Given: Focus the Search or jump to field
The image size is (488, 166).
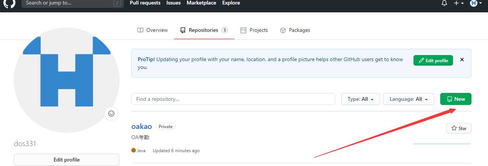Looking at the screenshot, I should pos(72,3).
